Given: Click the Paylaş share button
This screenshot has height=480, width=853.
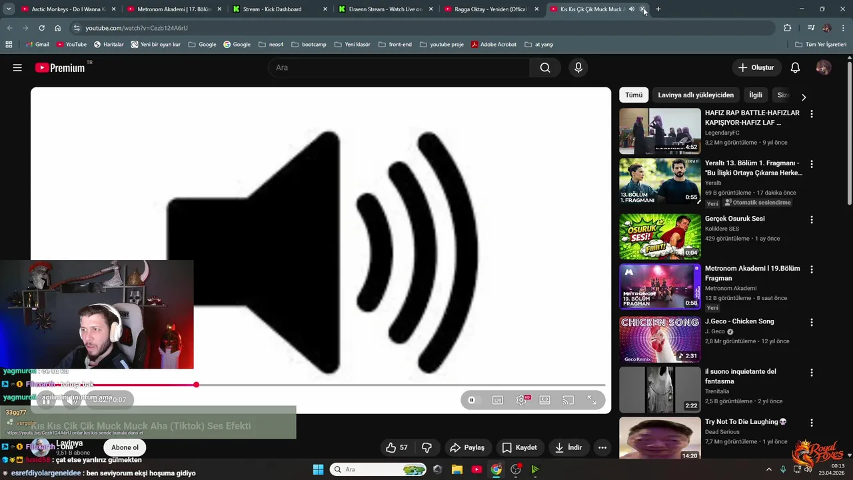Looking at the screenshot, I should [x=467, y=447].
